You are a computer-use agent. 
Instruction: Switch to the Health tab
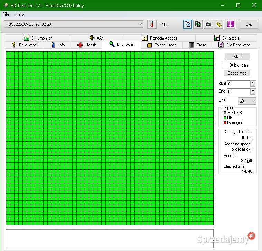pyautogui.click(x=86, y=45)
